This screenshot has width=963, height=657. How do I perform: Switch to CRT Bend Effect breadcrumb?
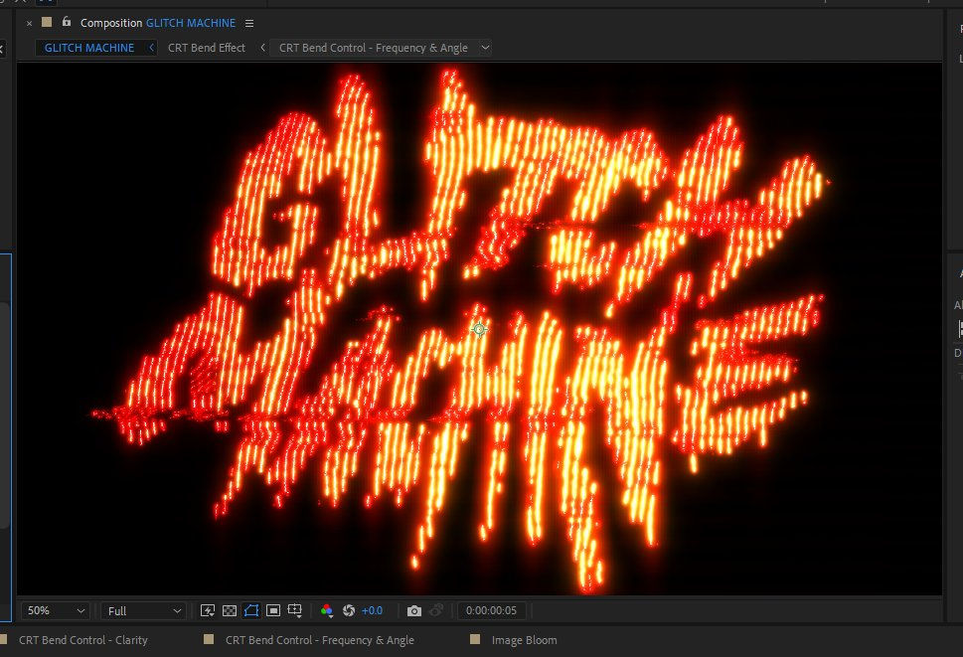(x=206, y=48)
